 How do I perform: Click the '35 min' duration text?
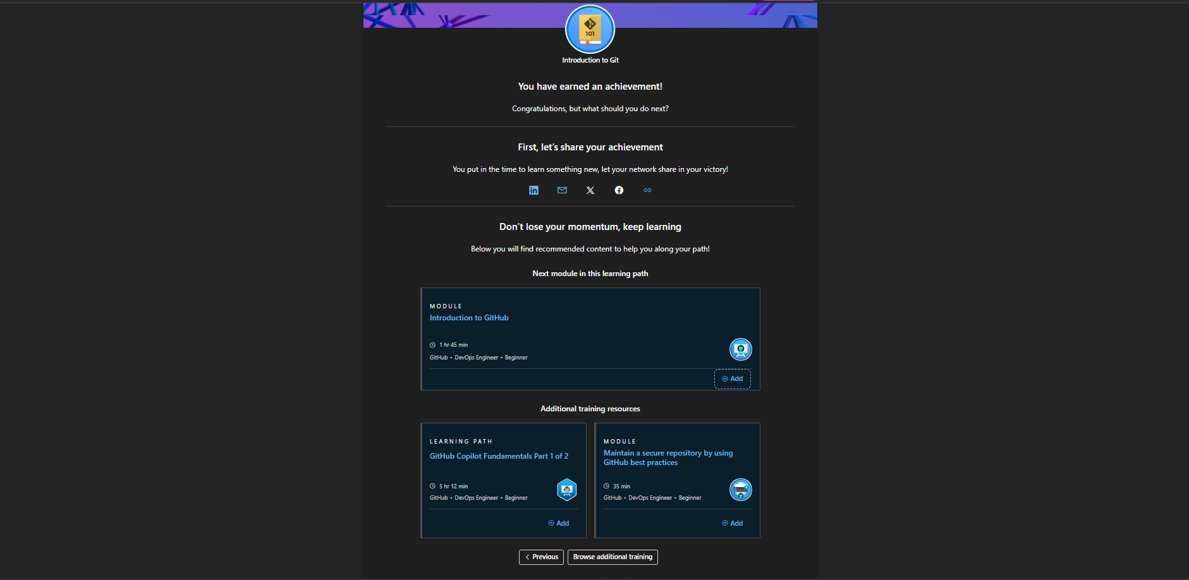tap(621, 486)
